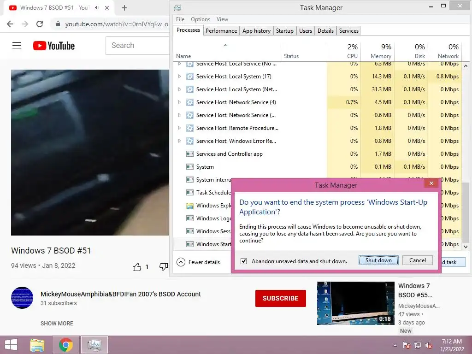Viewport: 472px width, 354px height.
Task: Expand Service Host: Network Service (4)
Action: (179, 102)
